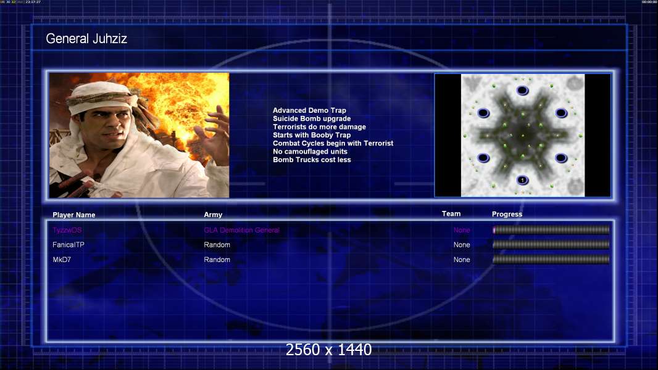Click the General Juhziz title

pyautogui.click(x=86, y=39)
